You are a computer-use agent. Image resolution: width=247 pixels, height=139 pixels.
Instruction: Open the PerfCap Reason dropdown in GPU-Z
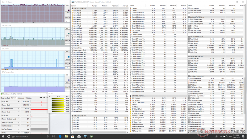pos(19,129)
